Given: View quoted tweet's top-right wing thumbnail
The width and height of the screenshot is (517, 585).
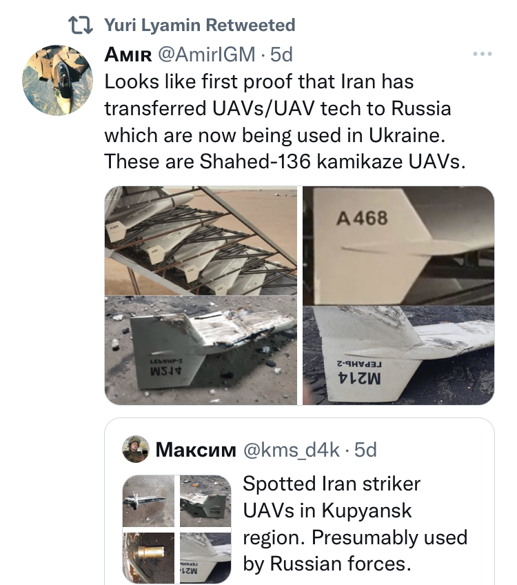Looking at the screenshot, I should coord(205,501).
